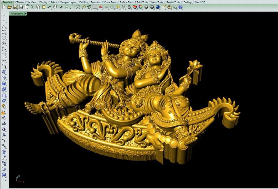Open the Transform tab

click(x=96, y=2)
